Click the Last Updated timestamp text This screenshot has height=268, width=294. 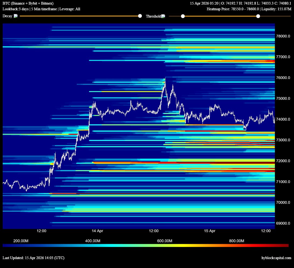tap(33, 258)
